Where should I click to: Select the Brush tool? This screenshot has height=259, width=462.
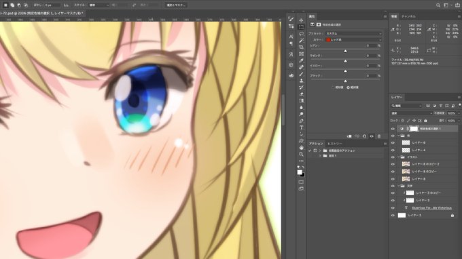301,74
